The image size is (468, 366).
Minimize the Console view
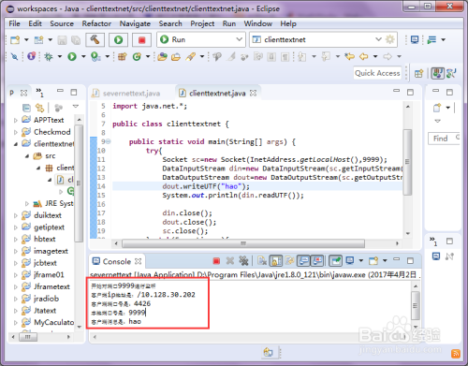tap(396, 259)
